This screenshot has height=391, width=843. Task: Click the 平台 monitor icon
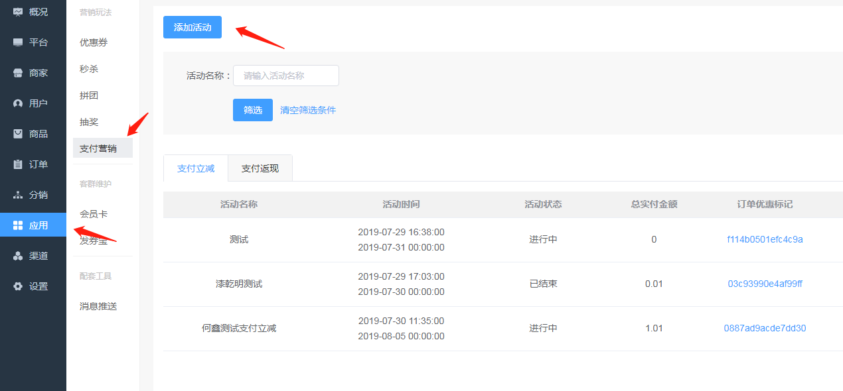[x=18, y=42]
